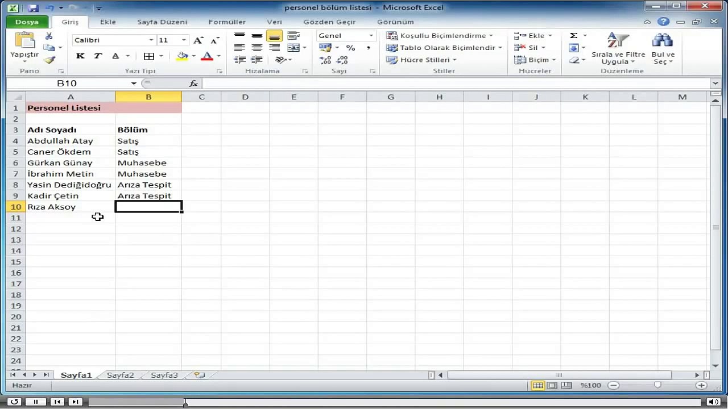728x409 pixels.
Task: Switch to Sayfa Düzeni tab
Action: 162,22
